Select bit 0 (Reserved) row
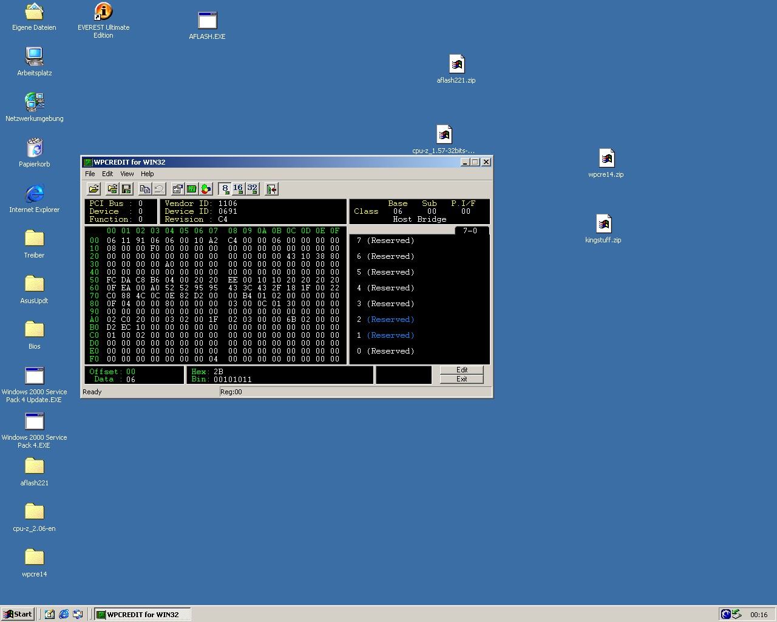777x622 pixels. coord(385,351)
